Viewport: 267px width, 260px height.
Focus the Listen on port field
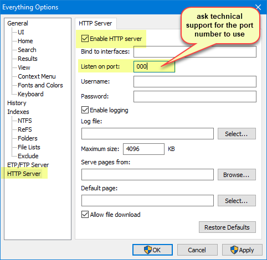point(154,66)
